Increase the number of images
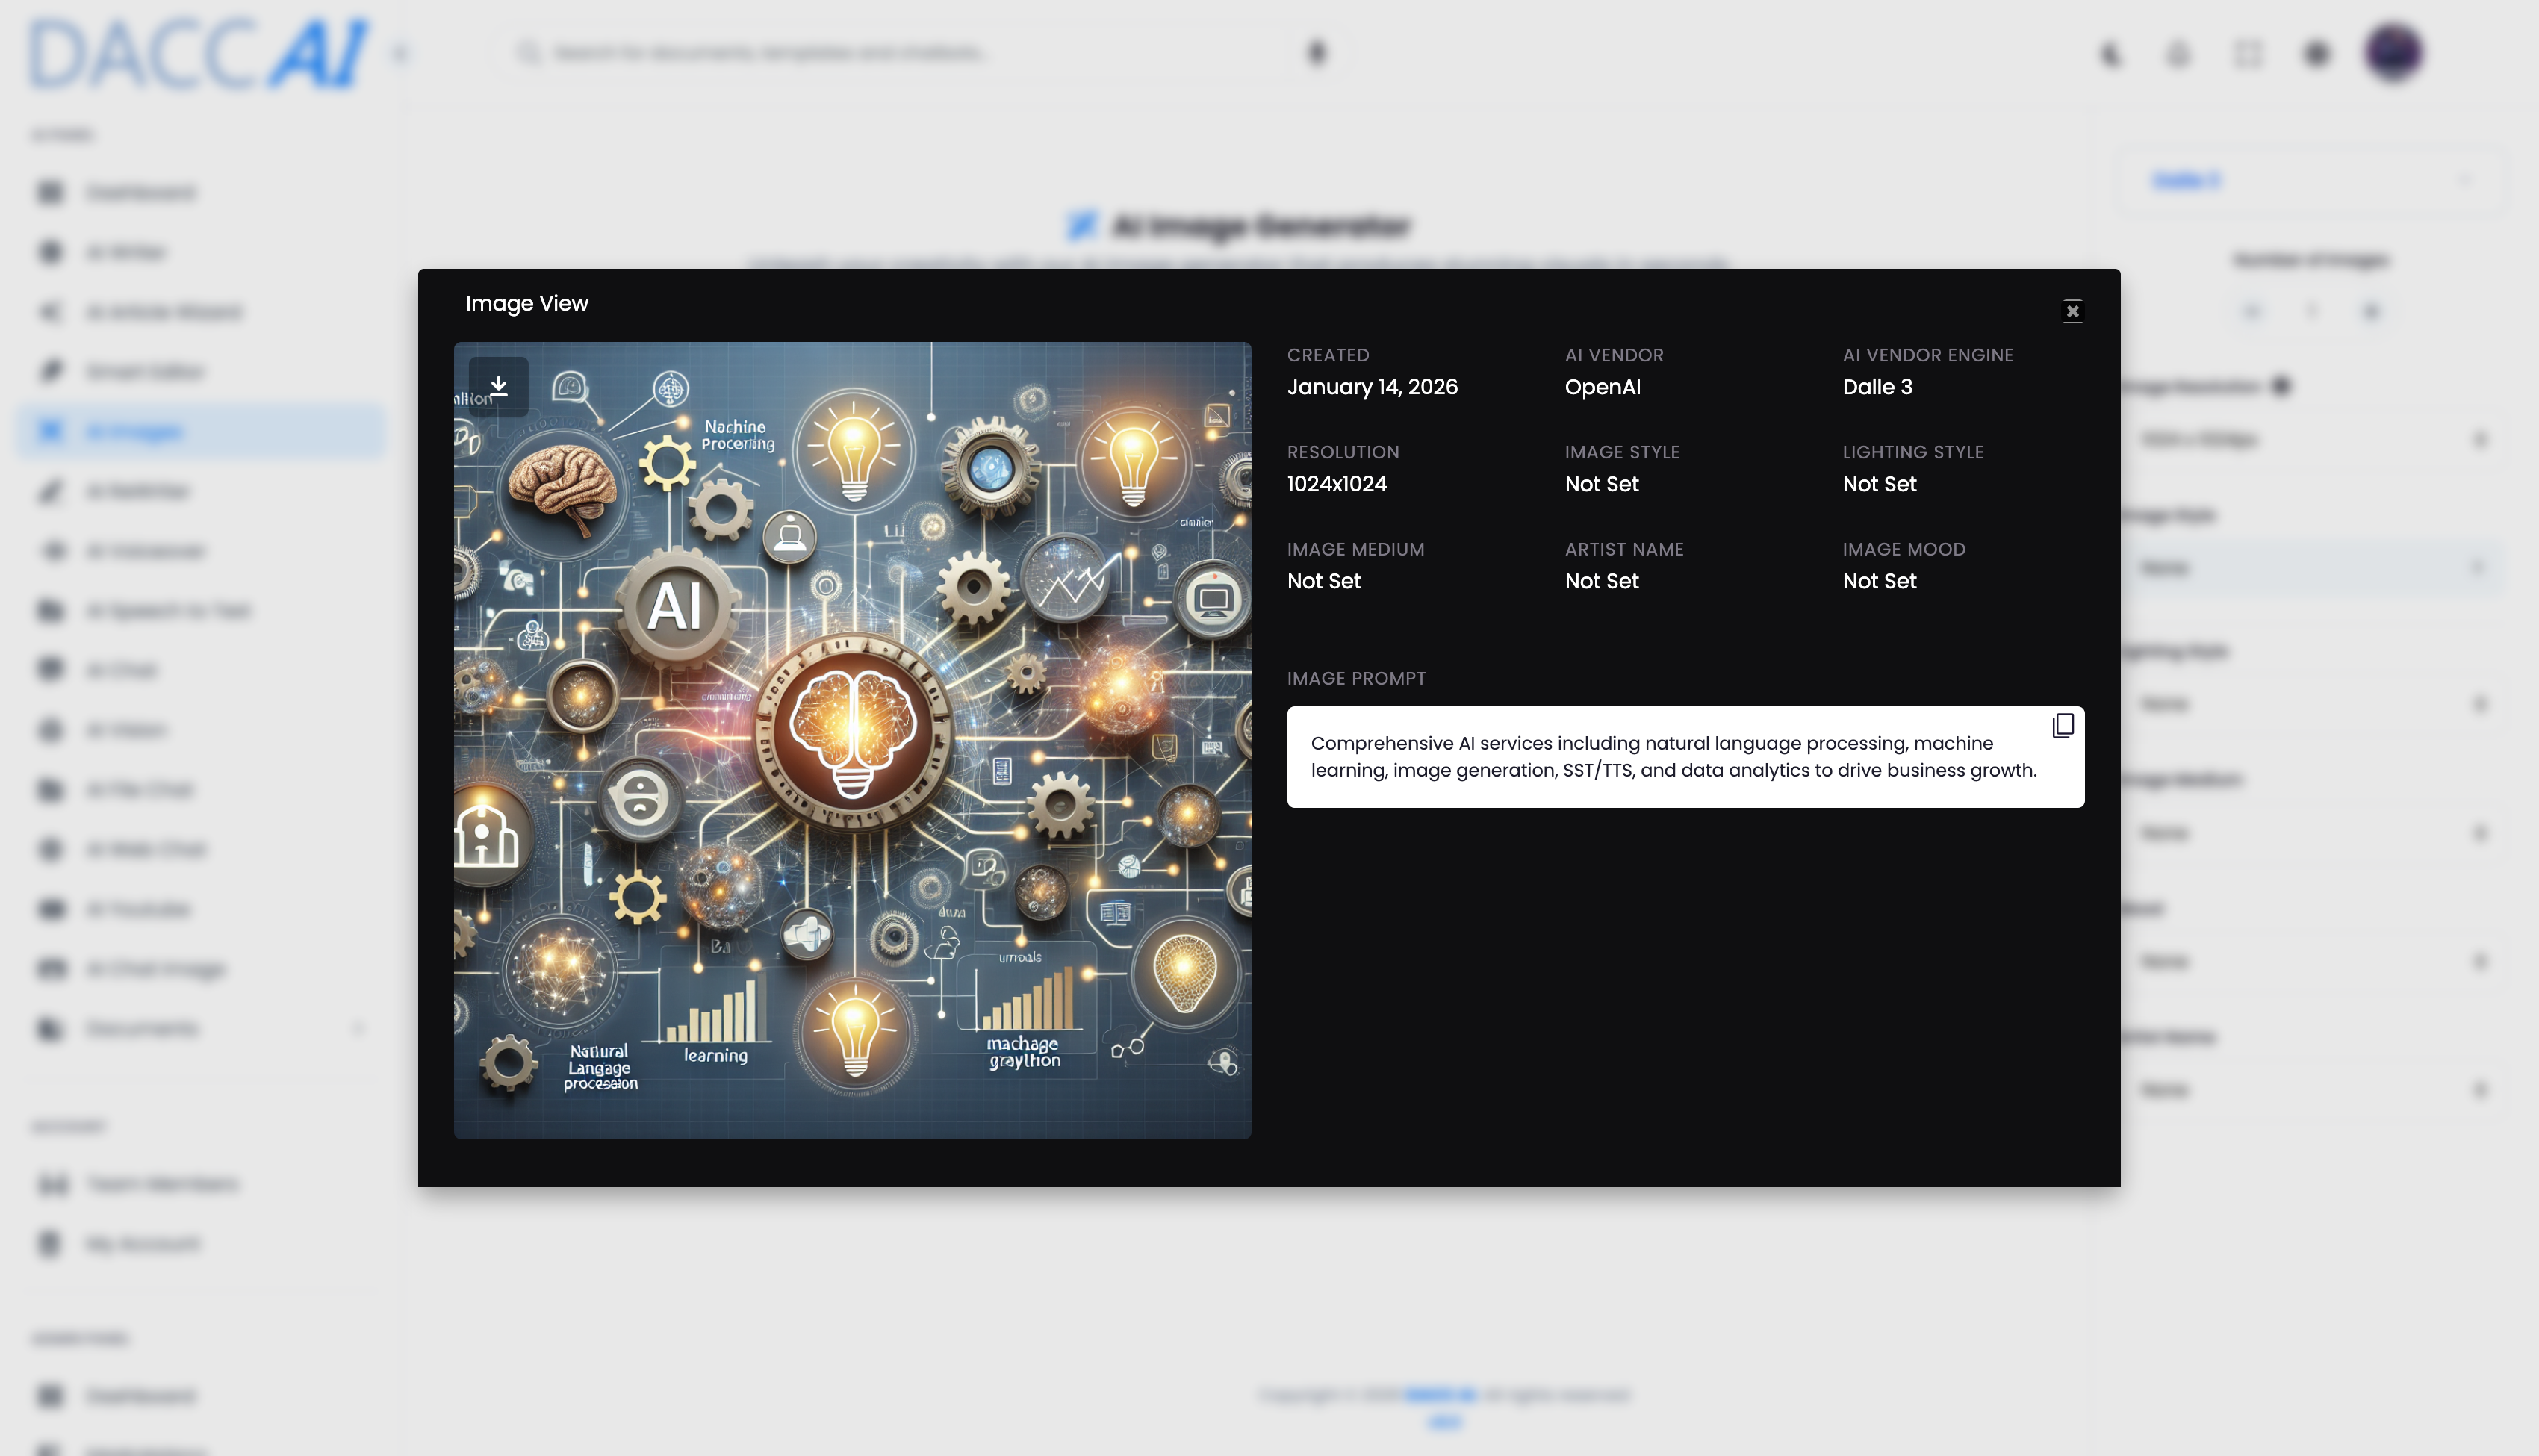This screenshot has width=2539, height=1456. [x=2371, y=312]
